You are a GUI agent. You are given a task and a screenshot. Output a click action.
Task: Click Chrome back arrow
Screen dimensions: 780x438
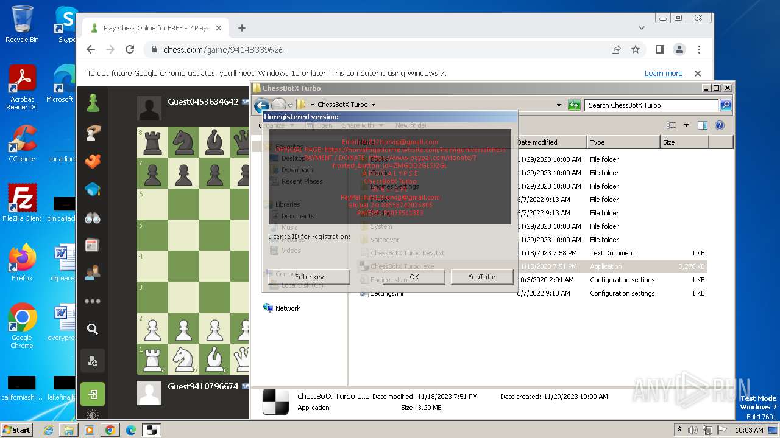(91, 50)
